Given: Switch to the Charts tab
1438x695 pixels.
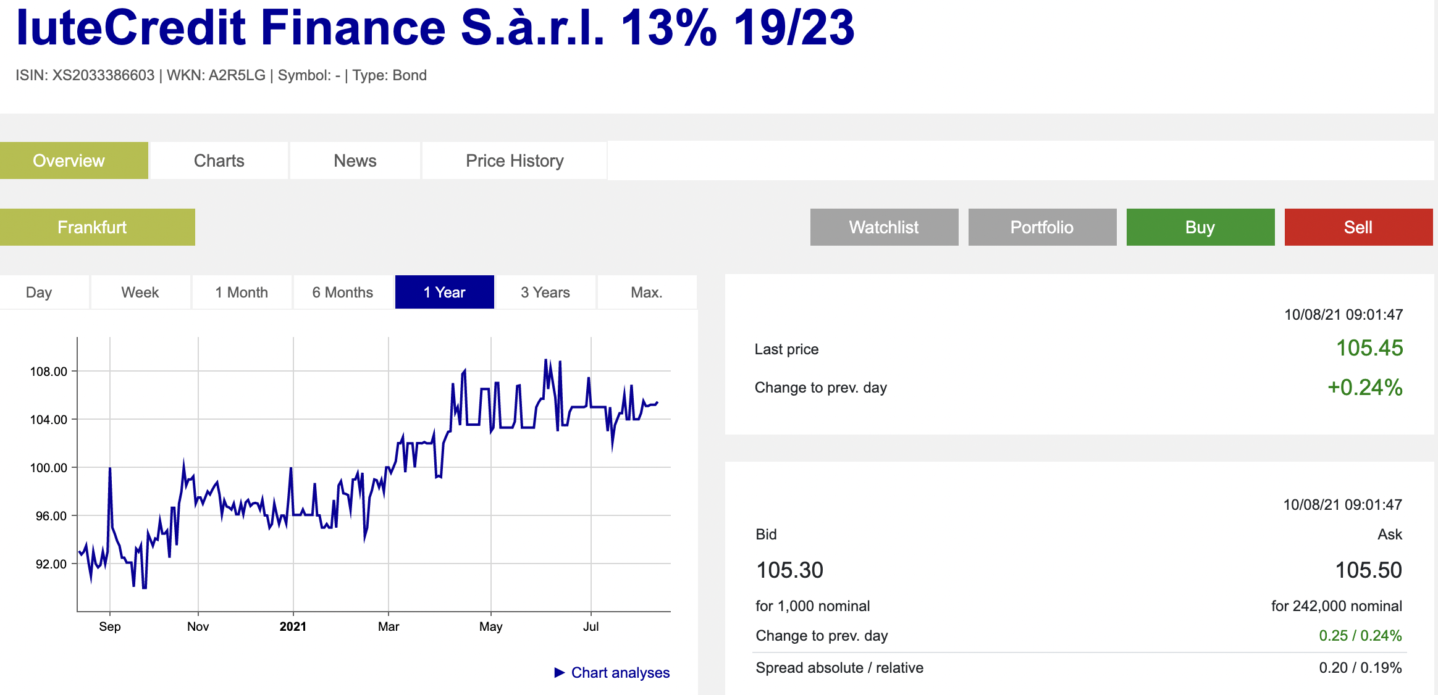Looking at the screenshot, I should pyautogui.click(x=219, y=160).
